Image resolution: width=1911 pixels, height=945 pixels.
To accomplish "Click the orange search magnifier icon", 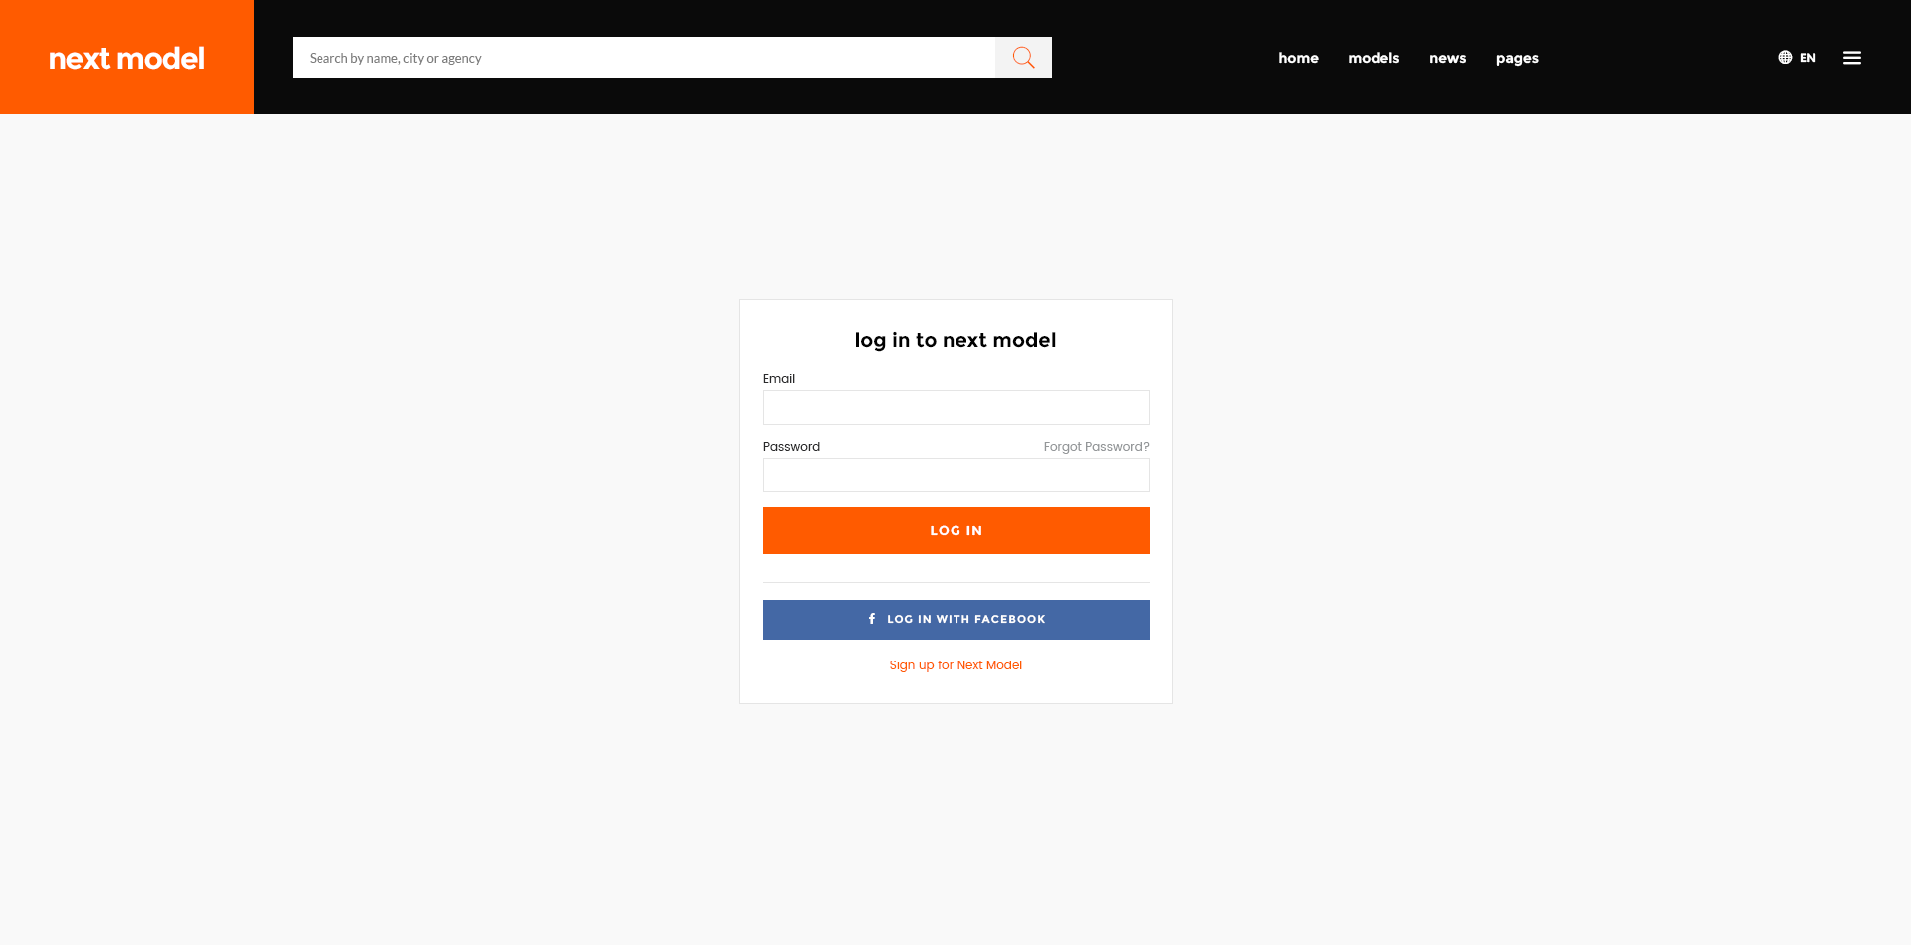I will point(1023,58).
